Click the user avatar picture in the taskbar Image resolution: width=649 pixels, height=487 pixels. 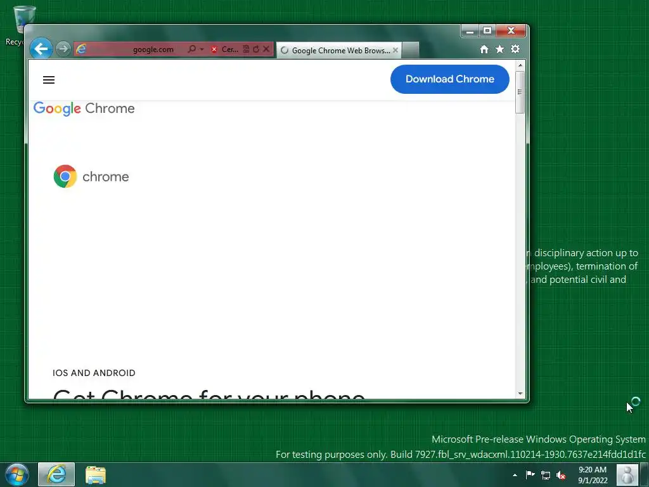(627, 474)
